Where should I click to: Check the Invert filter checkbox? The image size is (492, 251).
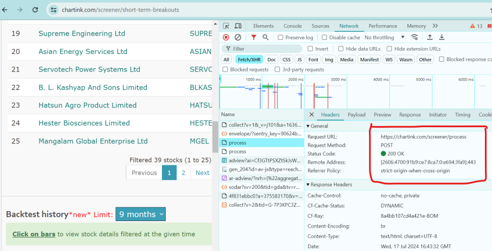click(x=311, y=49)
